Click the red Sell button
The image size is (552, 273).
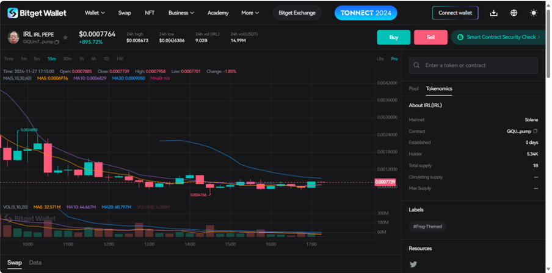(430, 37)
